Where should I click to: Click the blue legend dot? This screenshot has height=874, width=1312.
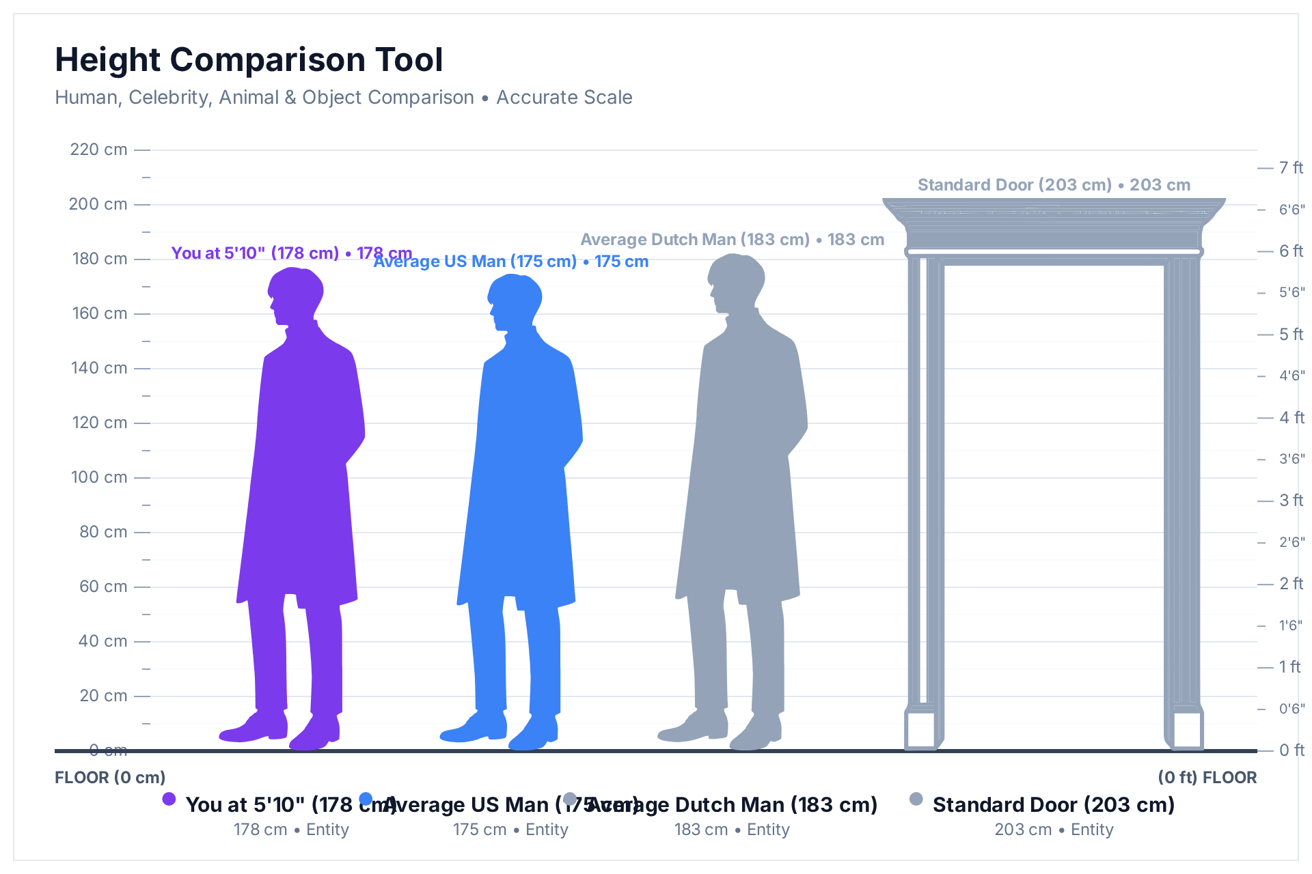coord(366,799)
